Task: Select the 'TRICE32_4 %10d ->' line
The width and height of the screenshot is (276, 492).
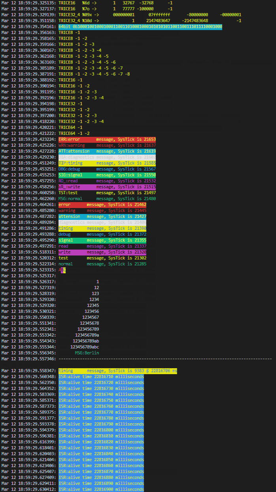Action: click(x=150, y=21)
